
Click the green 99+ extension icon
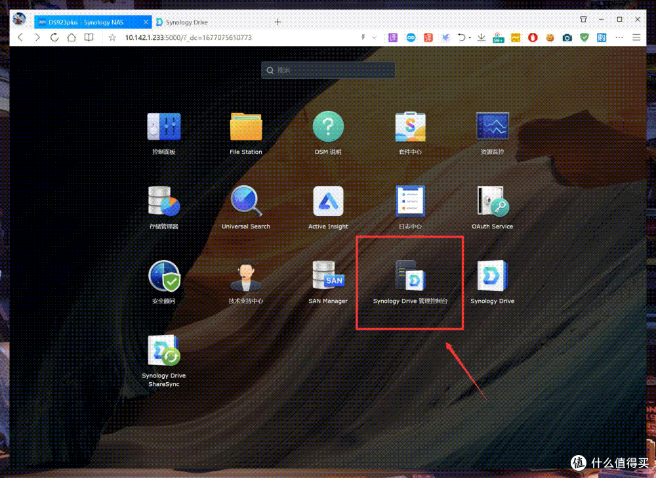tap(498, 37)
